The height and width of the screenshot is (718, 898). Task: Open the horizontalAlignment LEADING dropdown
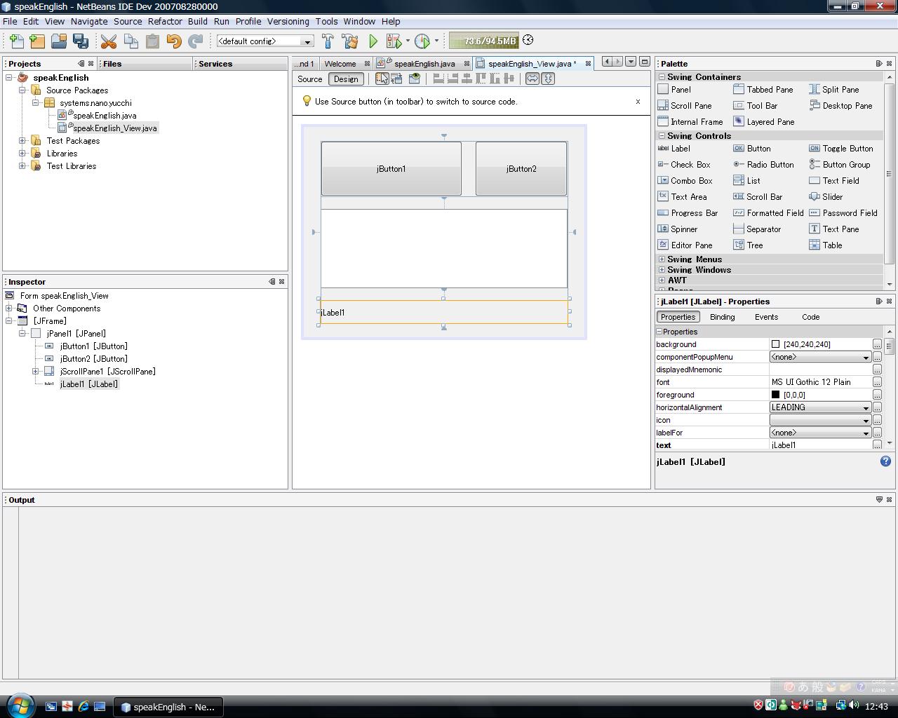(x=866, y=407)
